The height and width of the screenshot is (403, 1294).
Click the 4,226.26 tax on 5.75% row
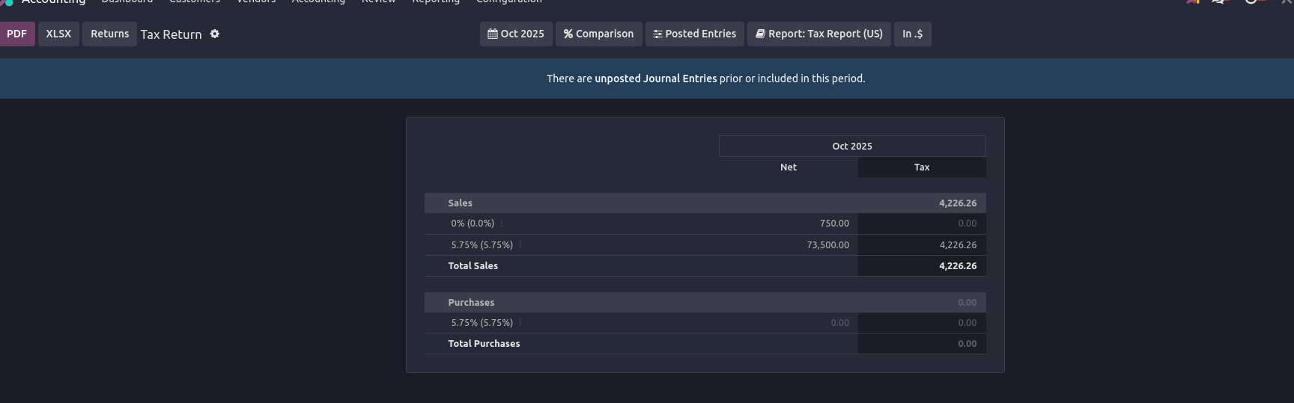[958, 245]
